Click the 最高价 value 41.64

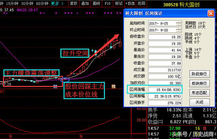point(165,50)
